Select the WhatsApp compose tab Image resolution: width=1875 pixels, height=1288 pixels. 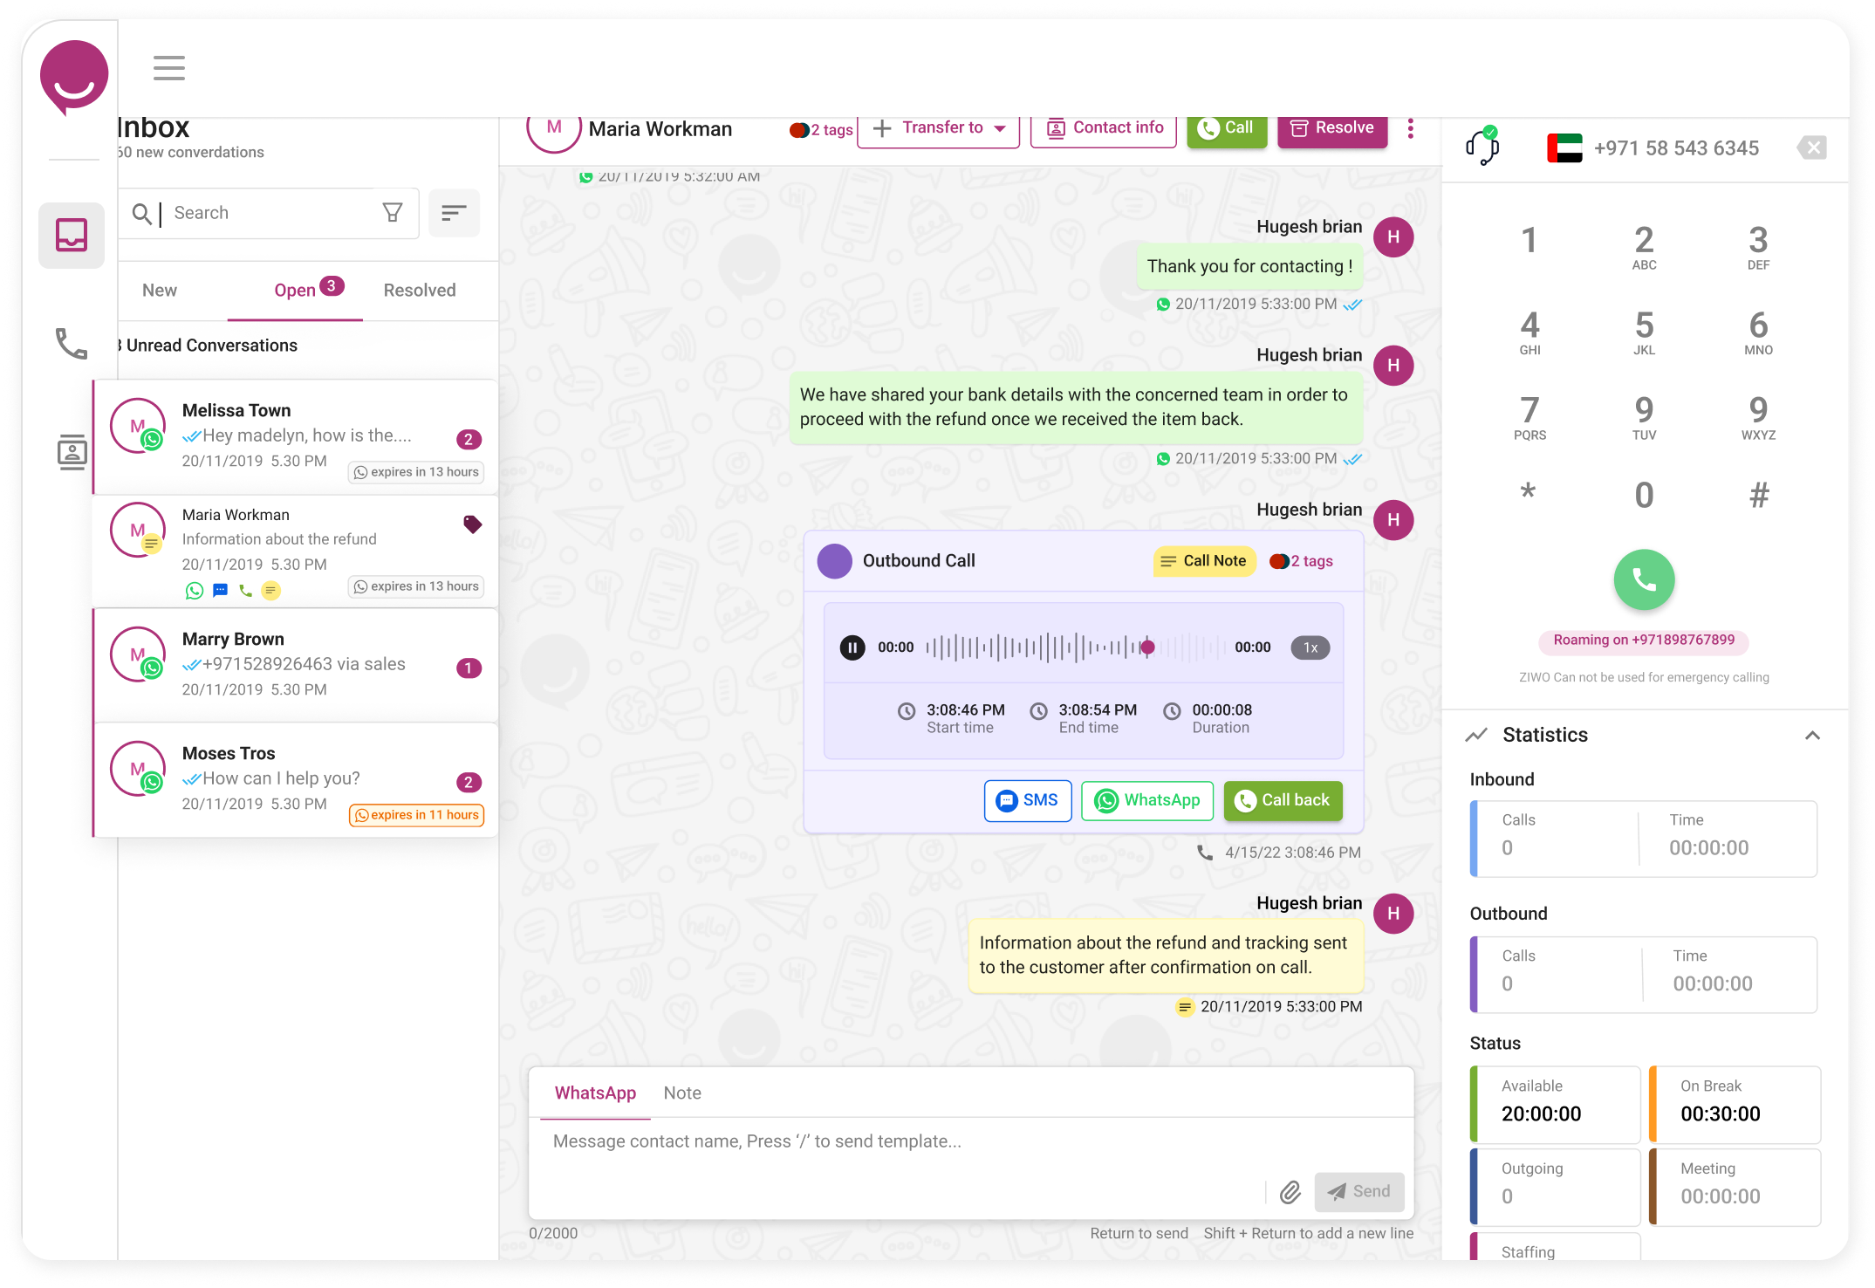(595, 1093)
